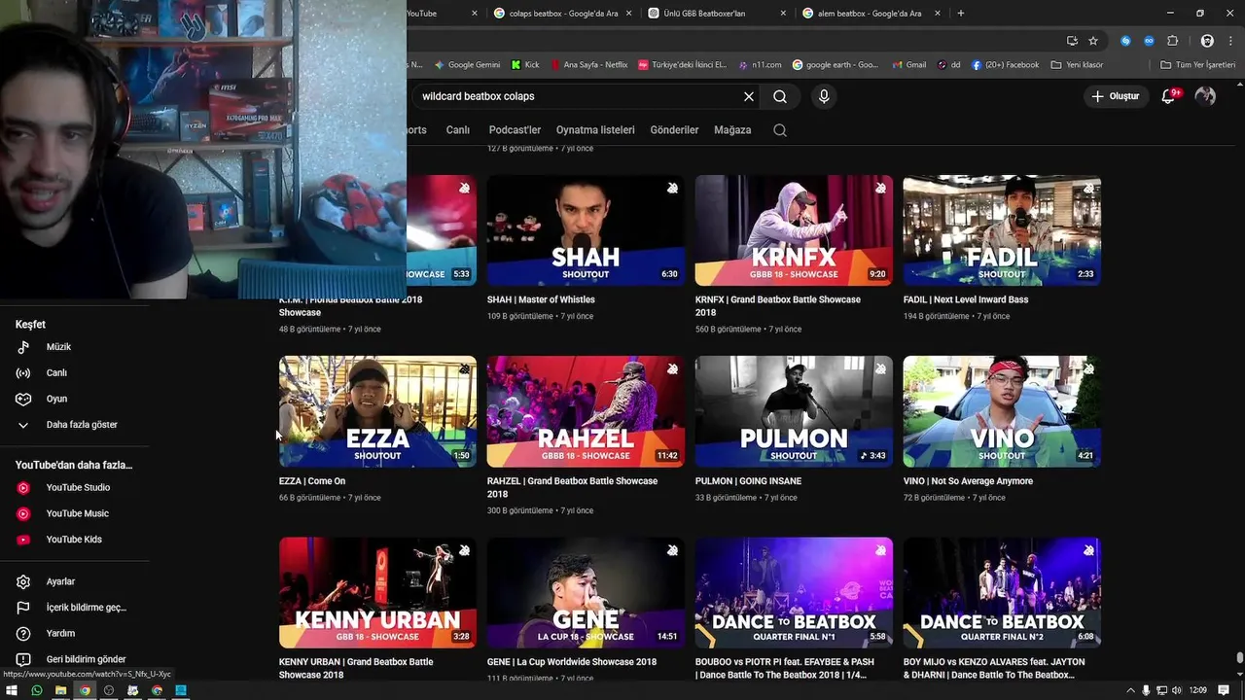Open YouTube Kids from the sidebar
The image size is (1245, 700).
pos(75,540)
